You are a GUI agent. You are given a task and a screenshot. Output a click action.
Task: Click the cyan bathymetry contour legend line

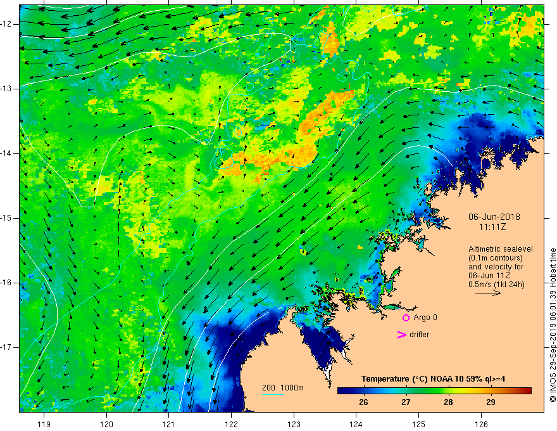pyautogui.click(x=273, y=394)
